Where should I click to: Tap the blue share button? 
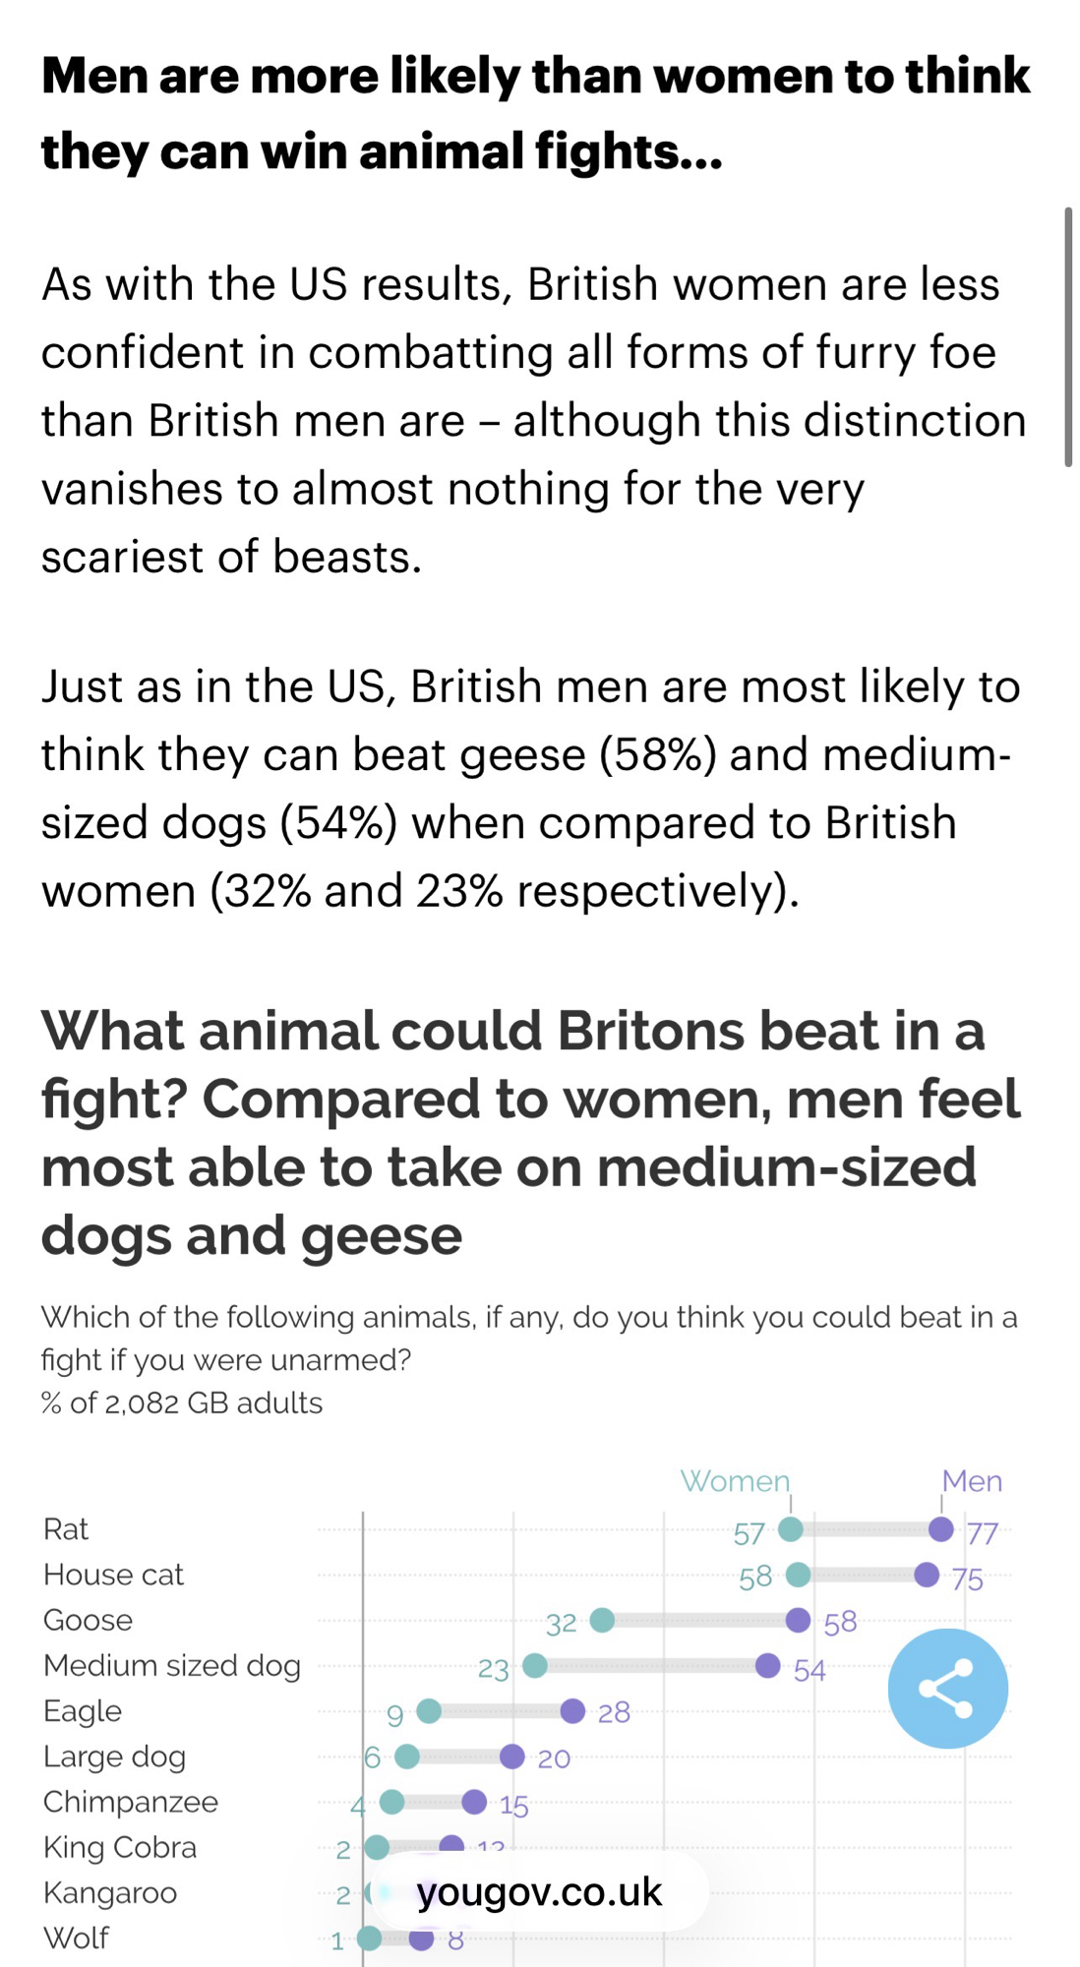[x=947, y=1688]
